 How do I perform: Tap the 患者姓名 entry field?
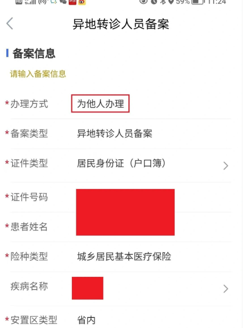(x=125, y=227)
